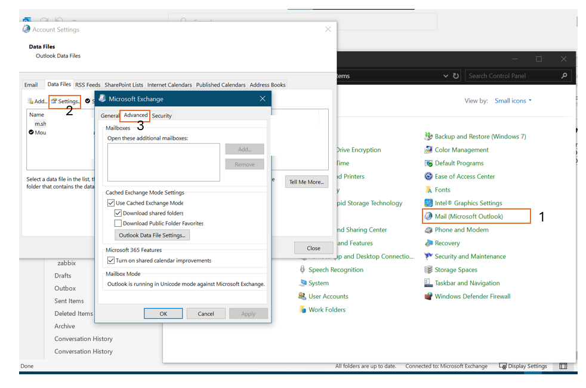Open Speech Recognition in Control Panel

pos(331,270)
